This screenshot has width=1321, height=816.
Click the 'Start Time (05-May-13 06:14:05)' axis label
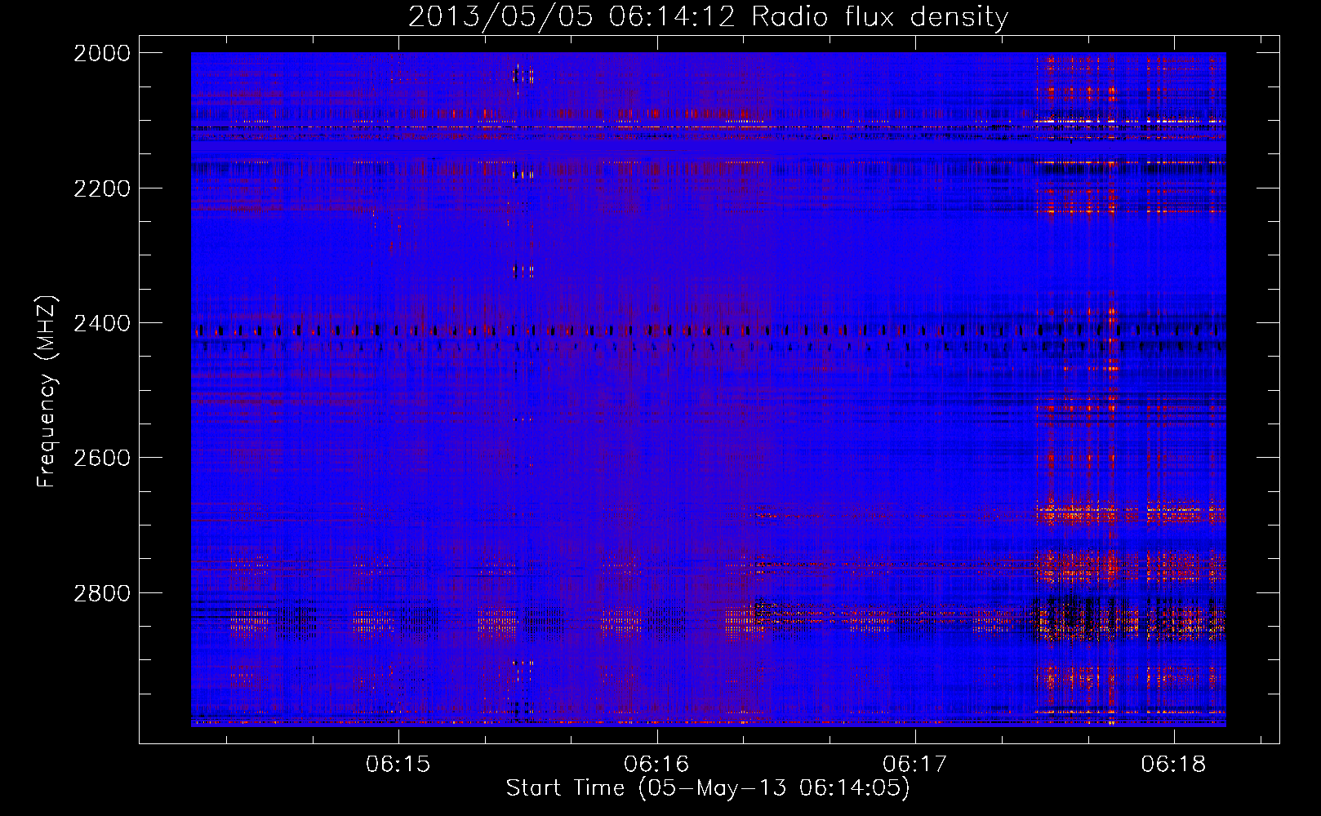pos(707,788)
